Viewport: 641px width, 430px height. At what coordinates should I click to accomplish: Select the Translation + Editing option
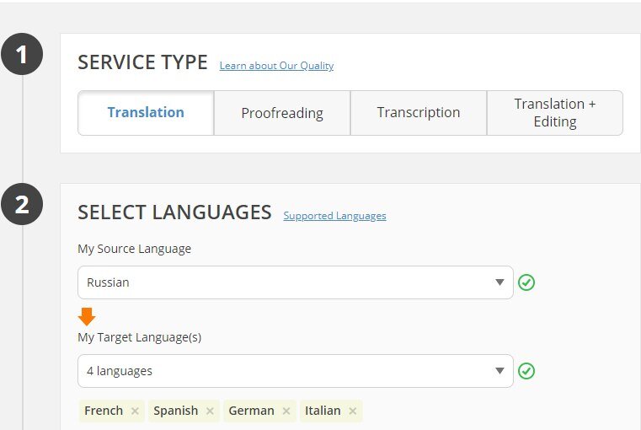[x=555, y=113]
